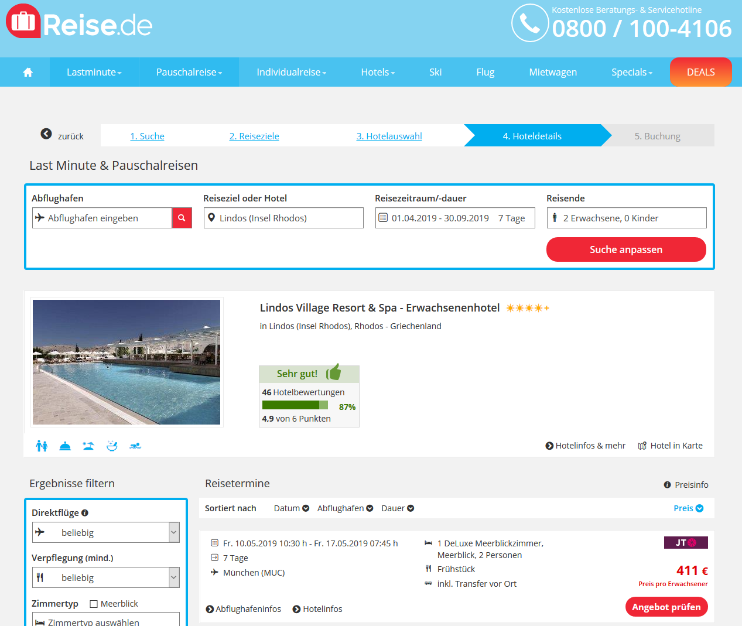The image size is (742, 626).
Task: Click the airplane icon beside München (MUC)
Action: [x=214, y=572]
